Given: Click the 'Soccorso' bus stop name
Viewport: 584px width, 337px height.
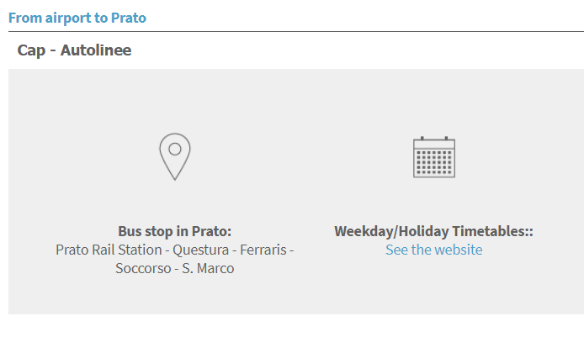Looking at the screenshot, I should [143, 269].
